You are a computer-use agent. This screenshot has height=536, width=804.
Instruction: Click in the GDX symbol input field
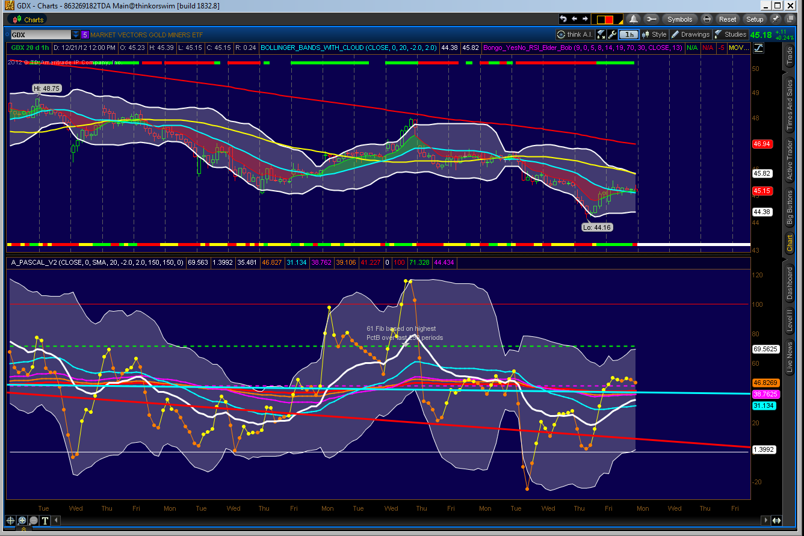pyautogui.click(x=41, y=35)
